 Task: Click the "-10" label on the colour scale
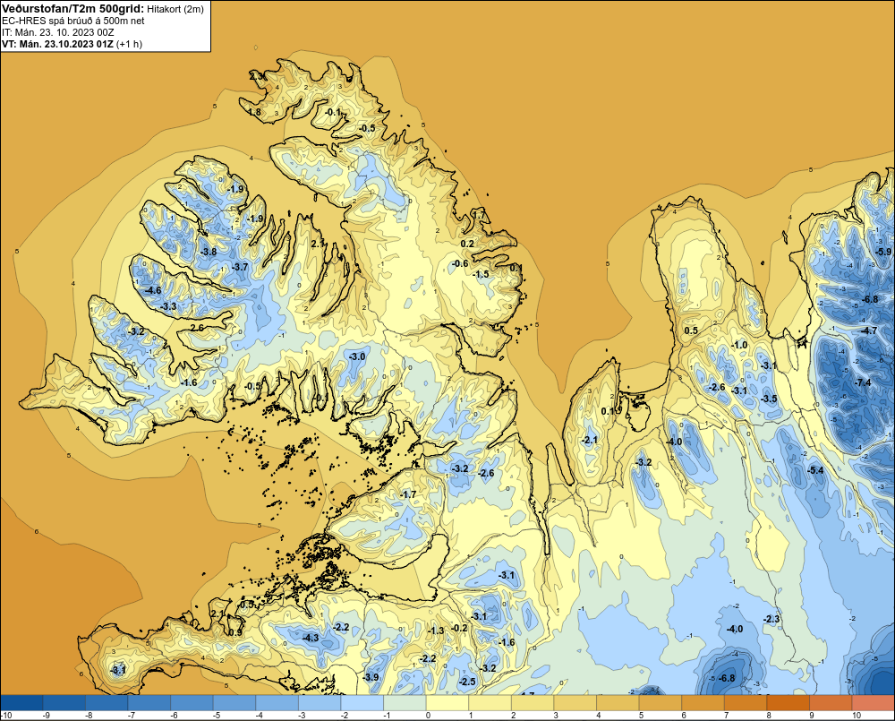click(7, 716)
